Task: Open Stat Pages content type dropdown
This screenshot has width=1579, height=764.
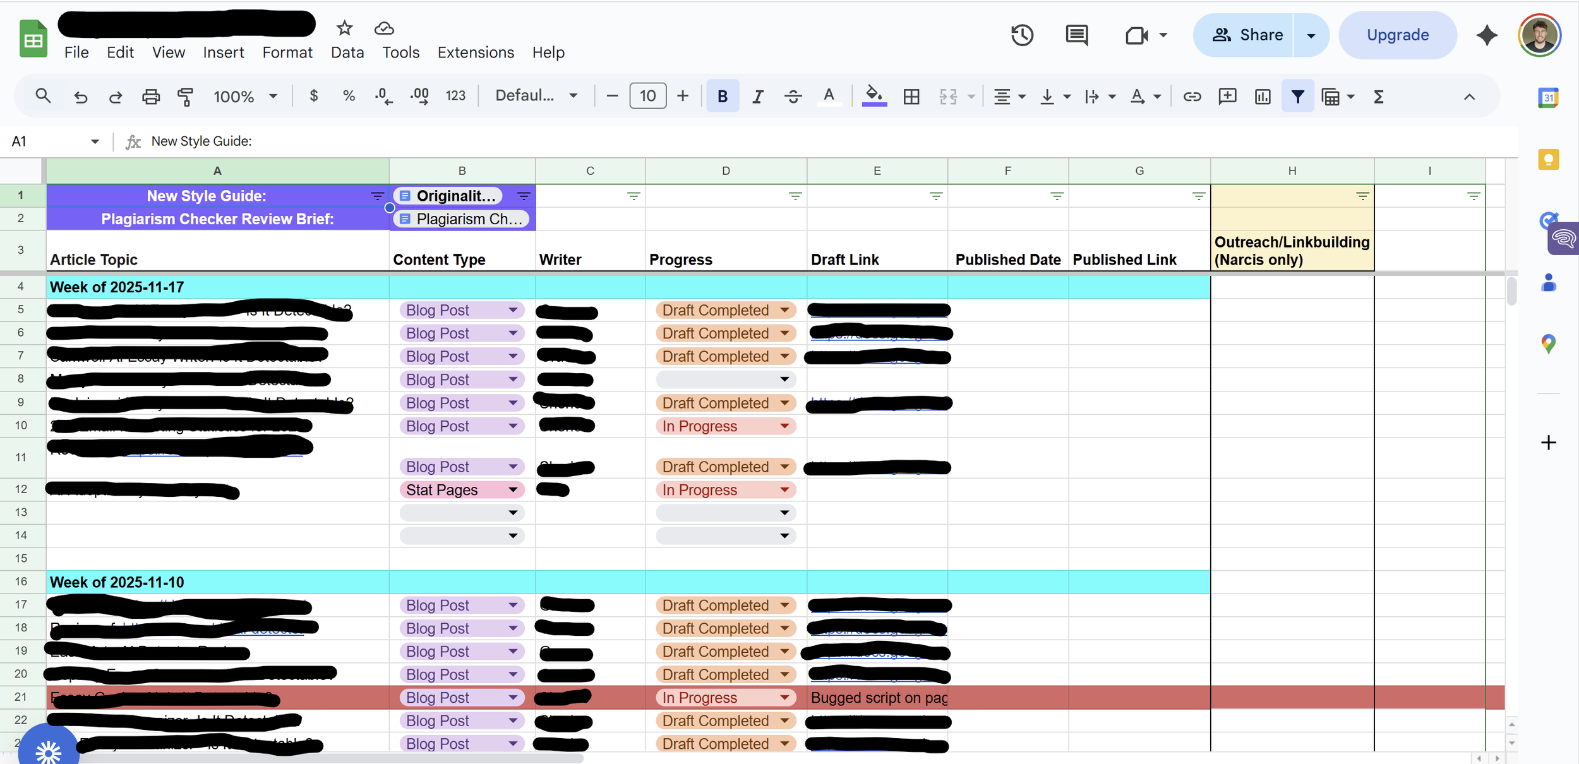Action: click(x=513, y=490)
